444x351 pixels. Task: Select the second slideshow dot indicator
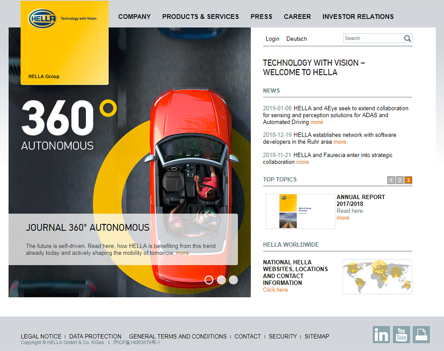(221, 280)
